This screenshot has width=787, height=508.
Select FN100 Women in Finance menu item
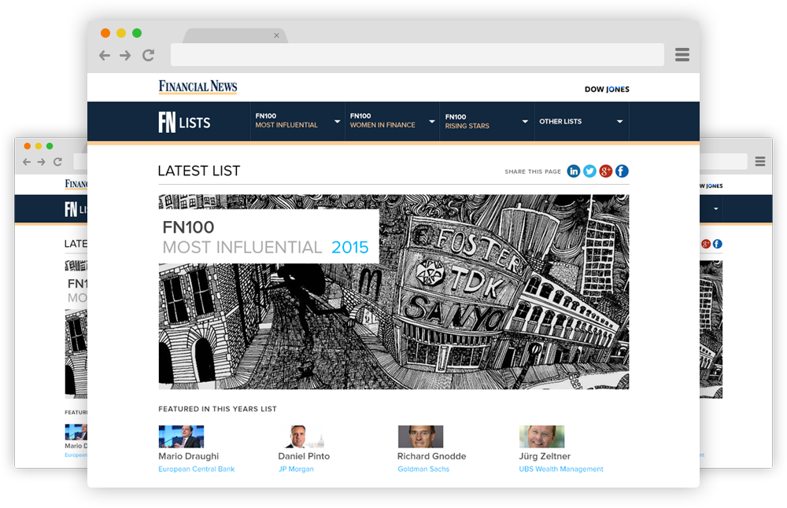click(x=382, y=120)
